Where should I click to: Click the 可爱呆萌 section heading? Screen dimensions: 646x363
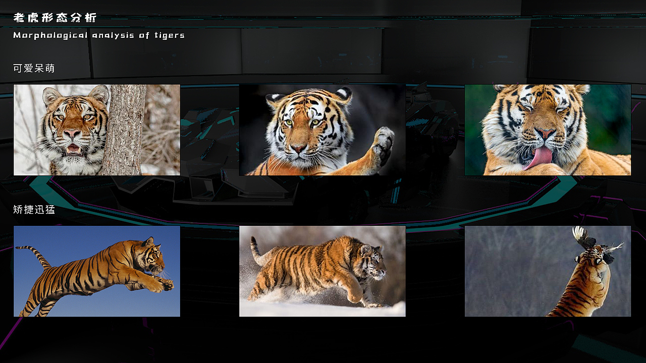tap(34, 68)
